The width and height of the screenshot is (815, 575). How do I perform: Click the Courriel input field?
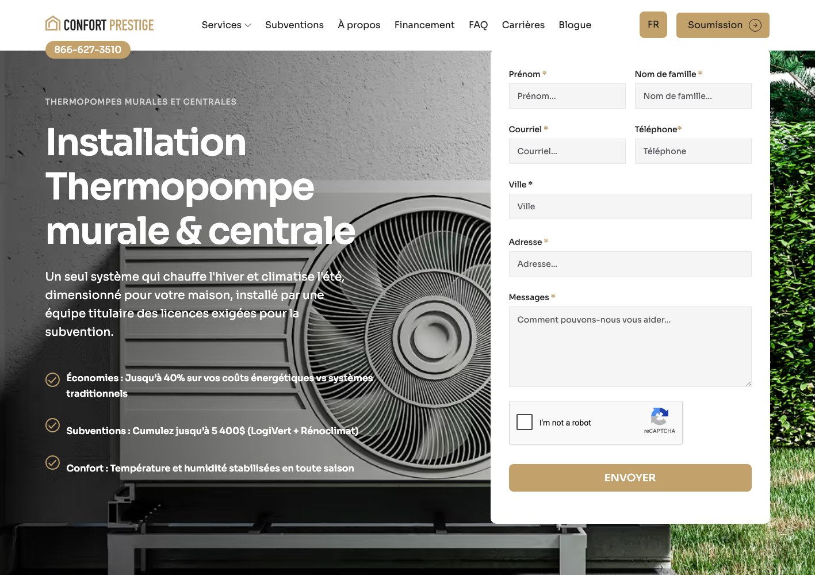567,151
